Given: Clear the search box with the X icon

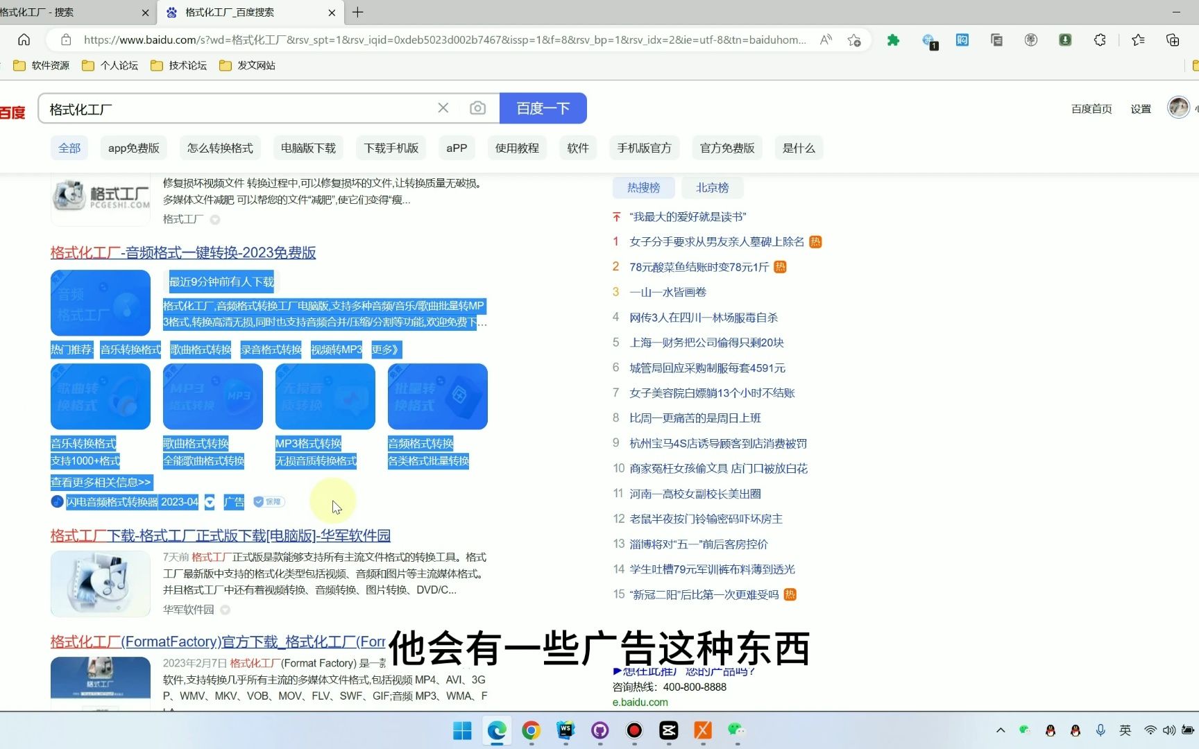Looking at the screenshot, I should coord(443,108).
